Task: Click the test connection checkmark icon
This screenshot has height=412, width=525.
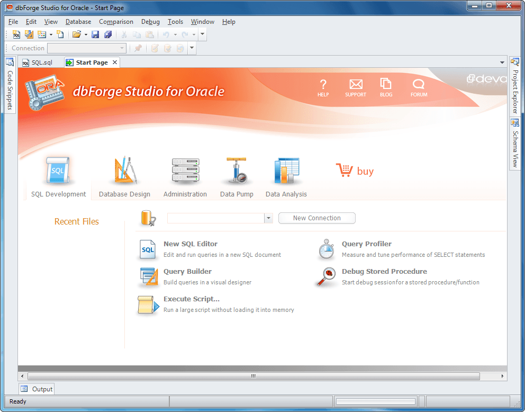Action: pyautogui.click(x=167, y=48)
